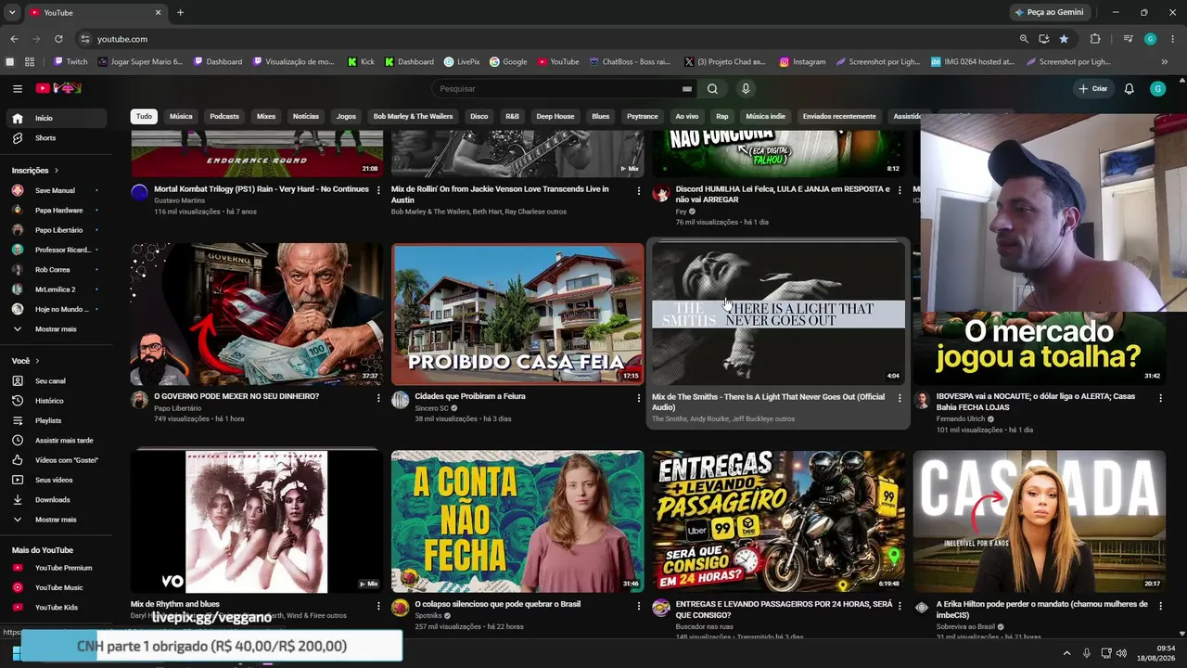
Task: Select the Música filter chip
Action: click(x=181, y=117)
